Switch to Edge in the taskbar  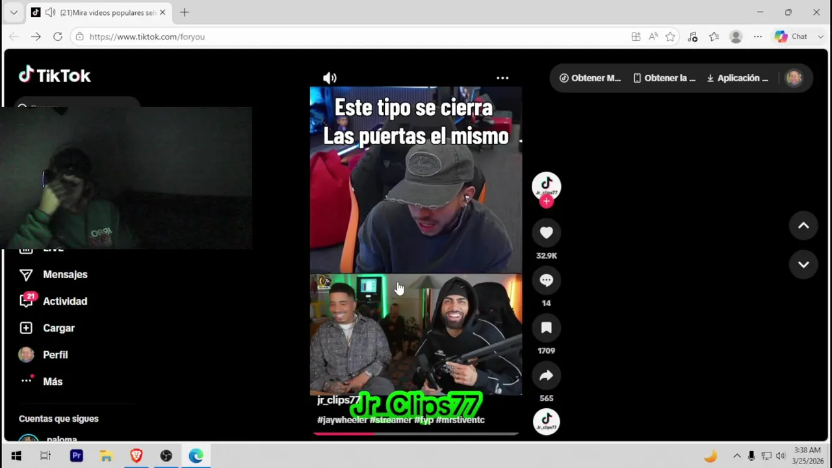click(196, 456)
